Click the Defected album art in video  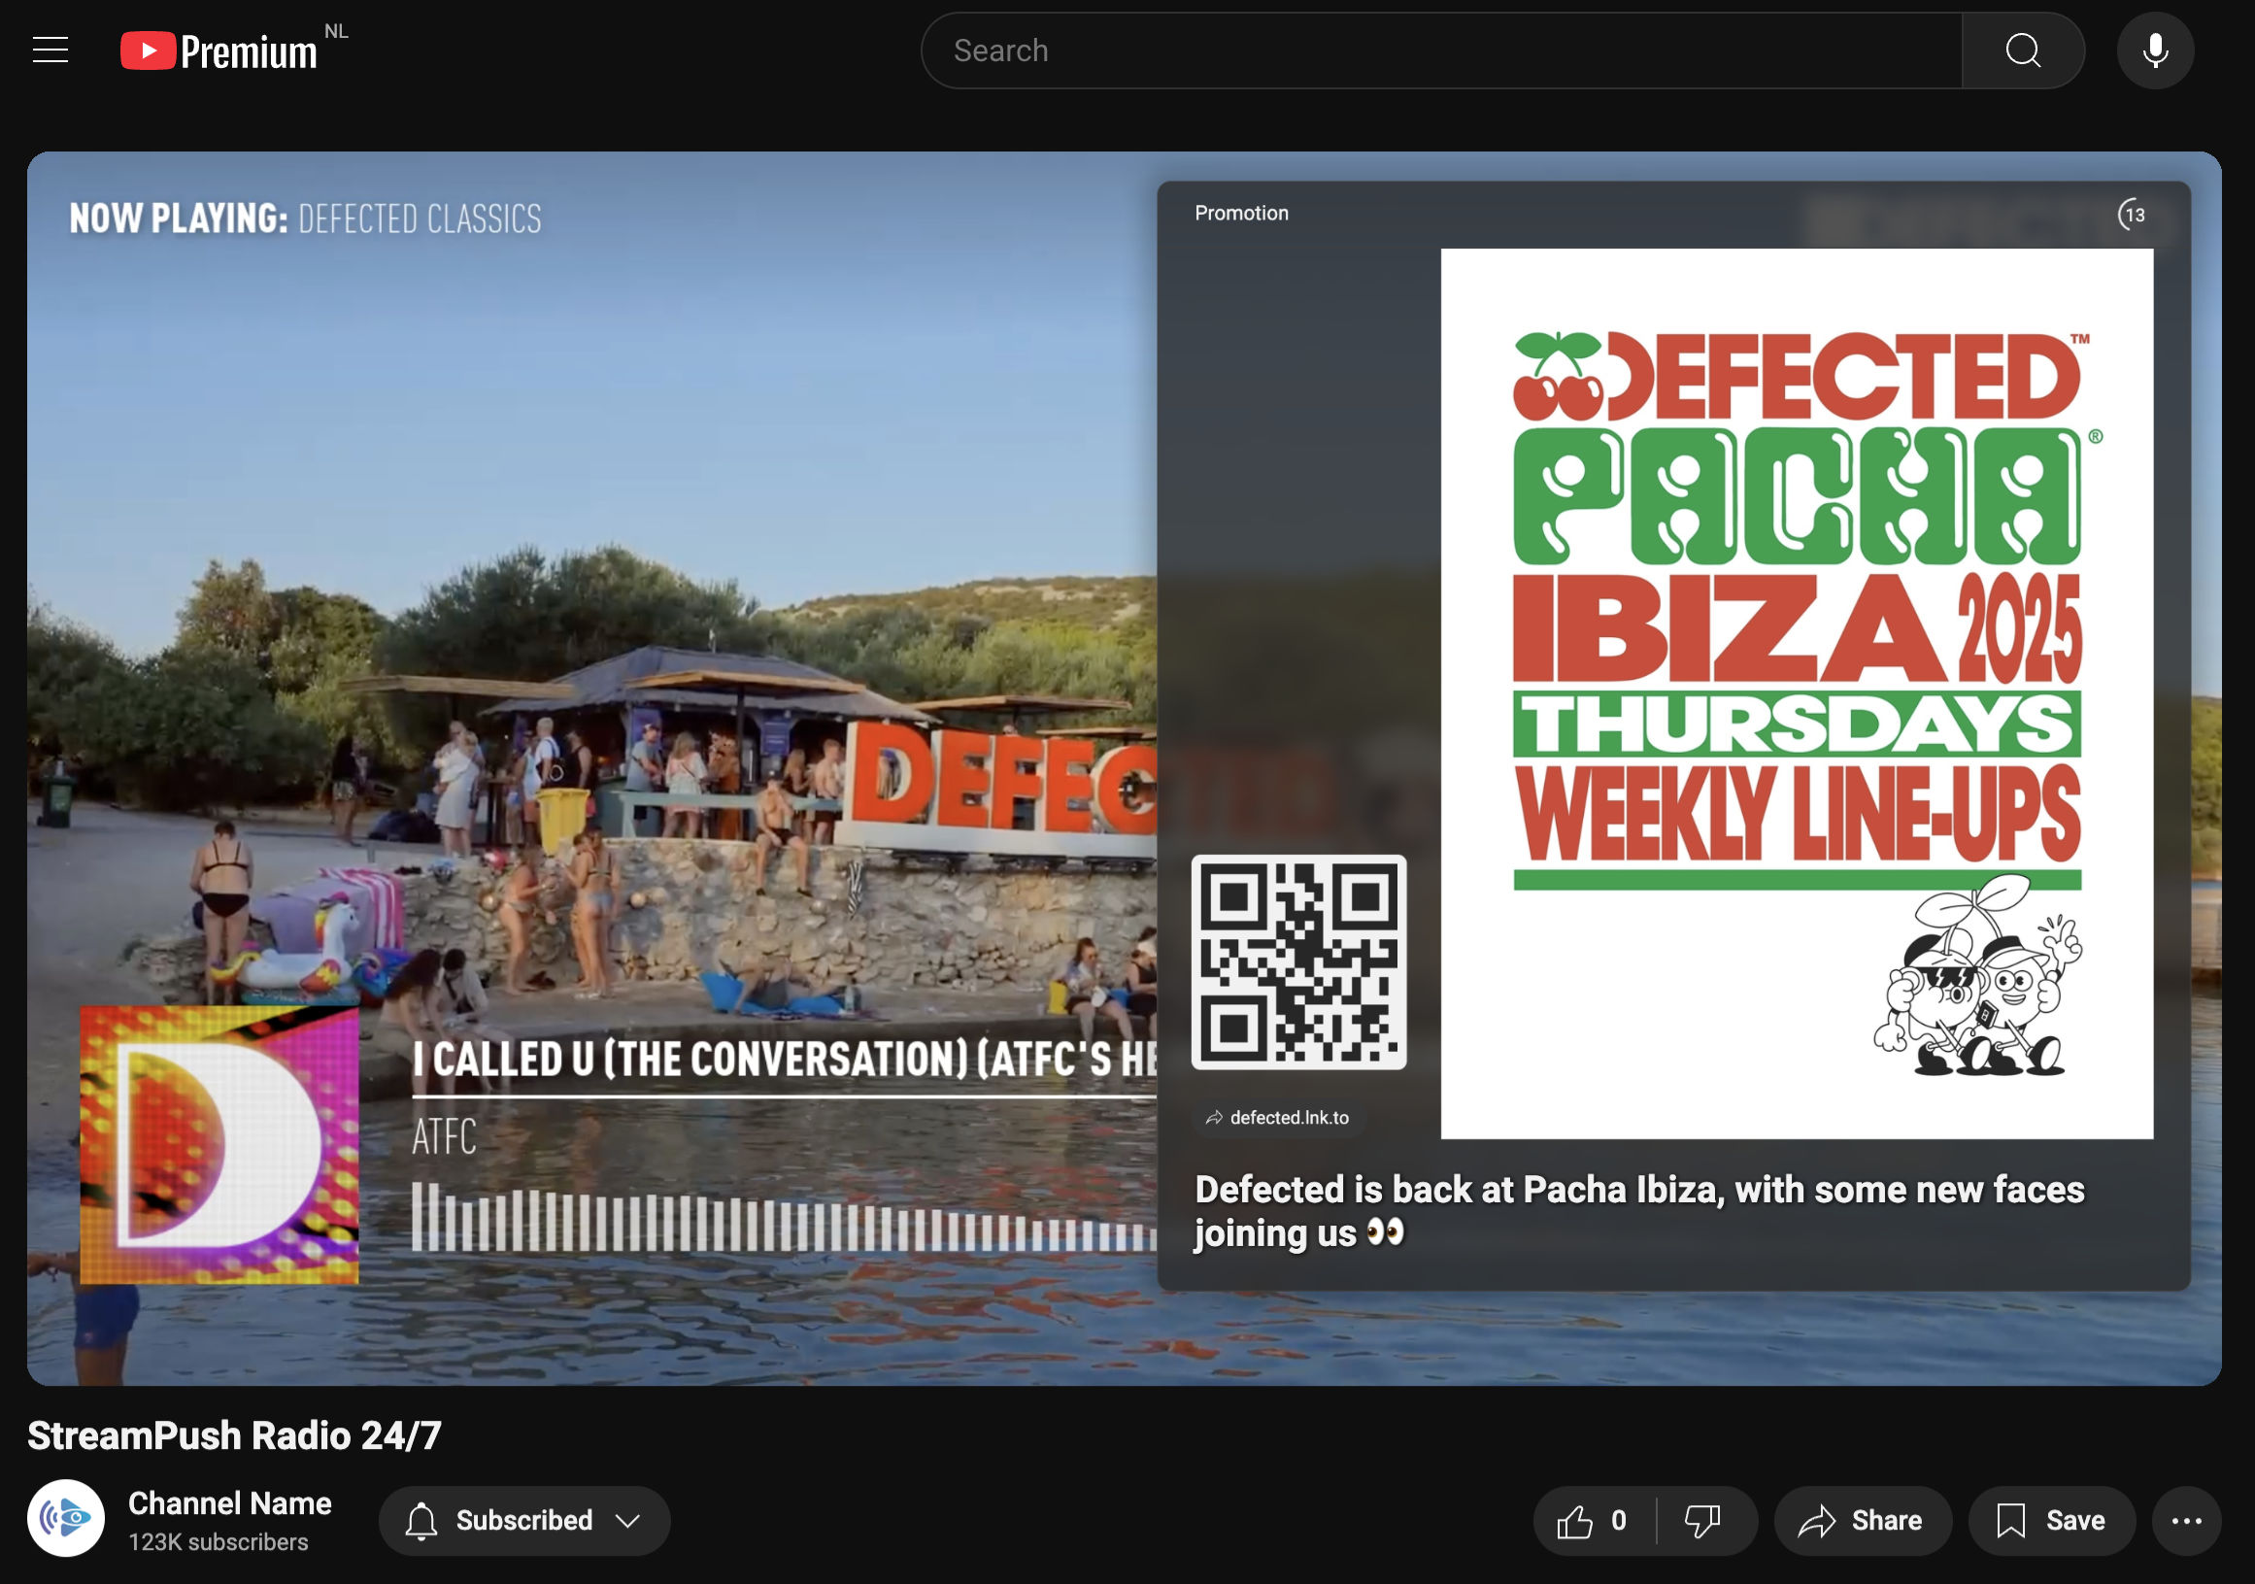coord(219,1145)
